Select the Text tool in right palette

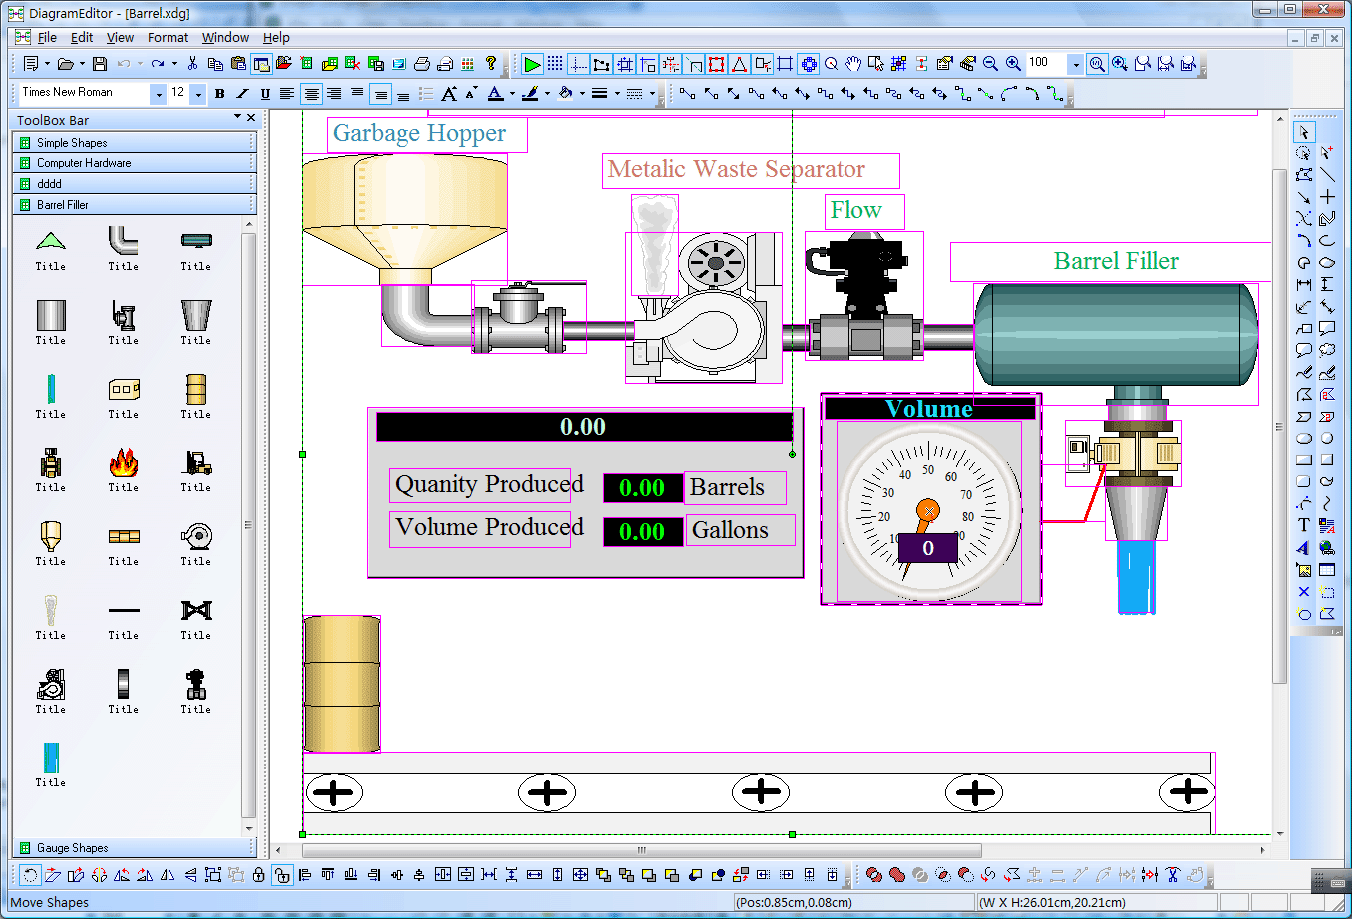coord(1304,525)
